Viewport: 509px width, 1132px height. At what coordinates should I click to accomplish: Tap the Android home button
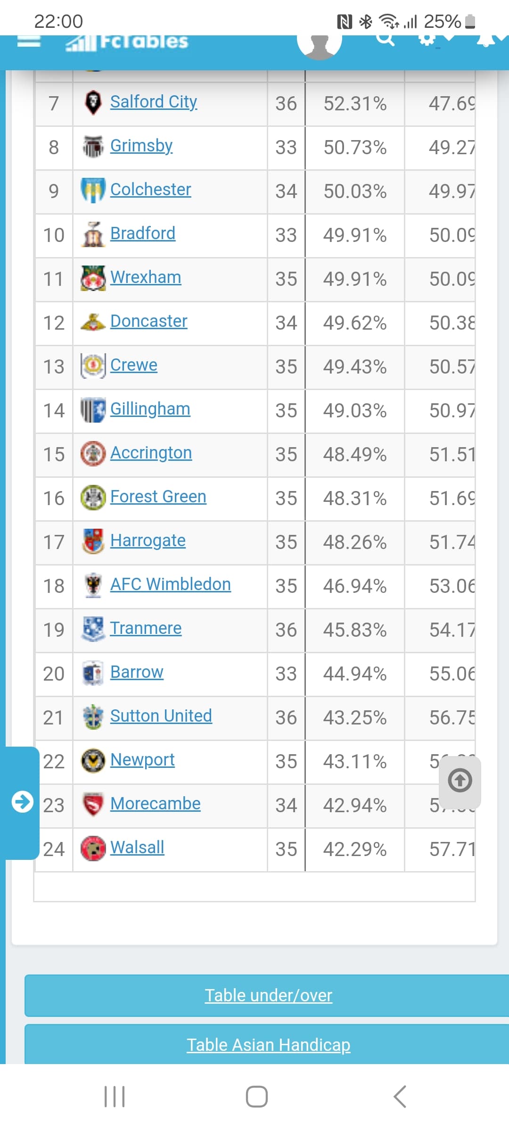coord(257,1097)
